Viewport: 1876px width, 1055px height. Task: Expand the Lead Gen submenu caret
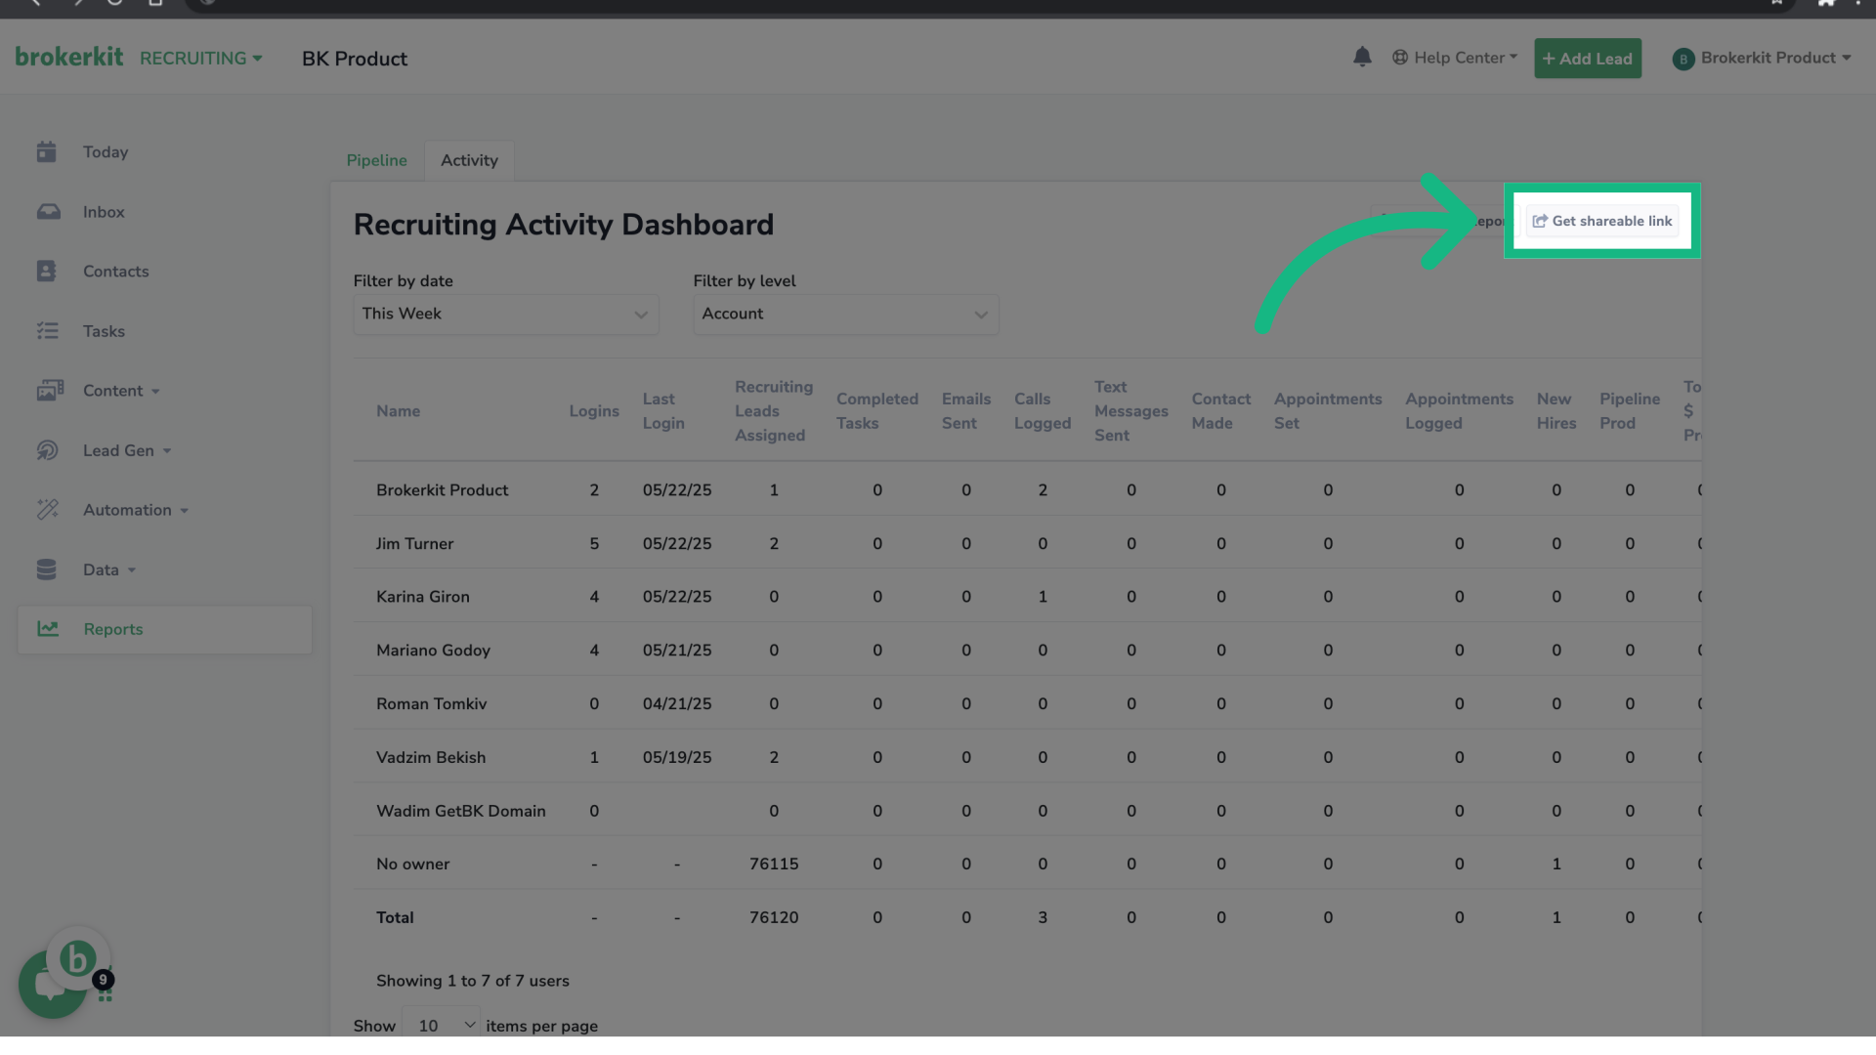coord(167,451)
